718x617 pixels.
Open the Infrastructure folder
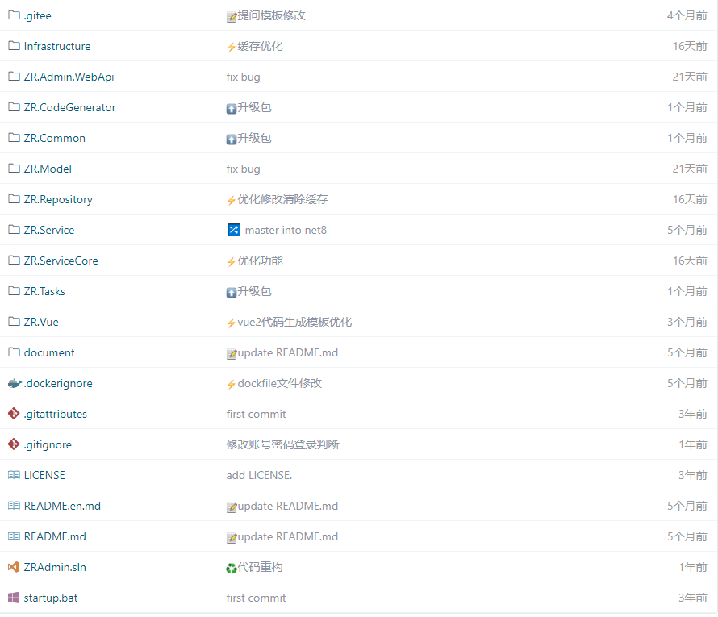(x=57, y=46)
